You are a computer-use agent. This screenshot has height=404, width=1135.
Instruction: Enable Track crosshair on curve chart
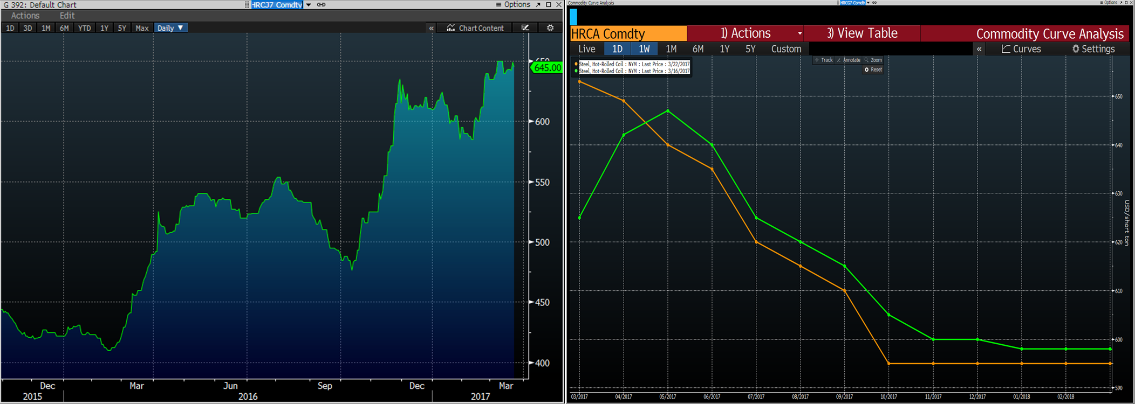[x=824, y=60]
